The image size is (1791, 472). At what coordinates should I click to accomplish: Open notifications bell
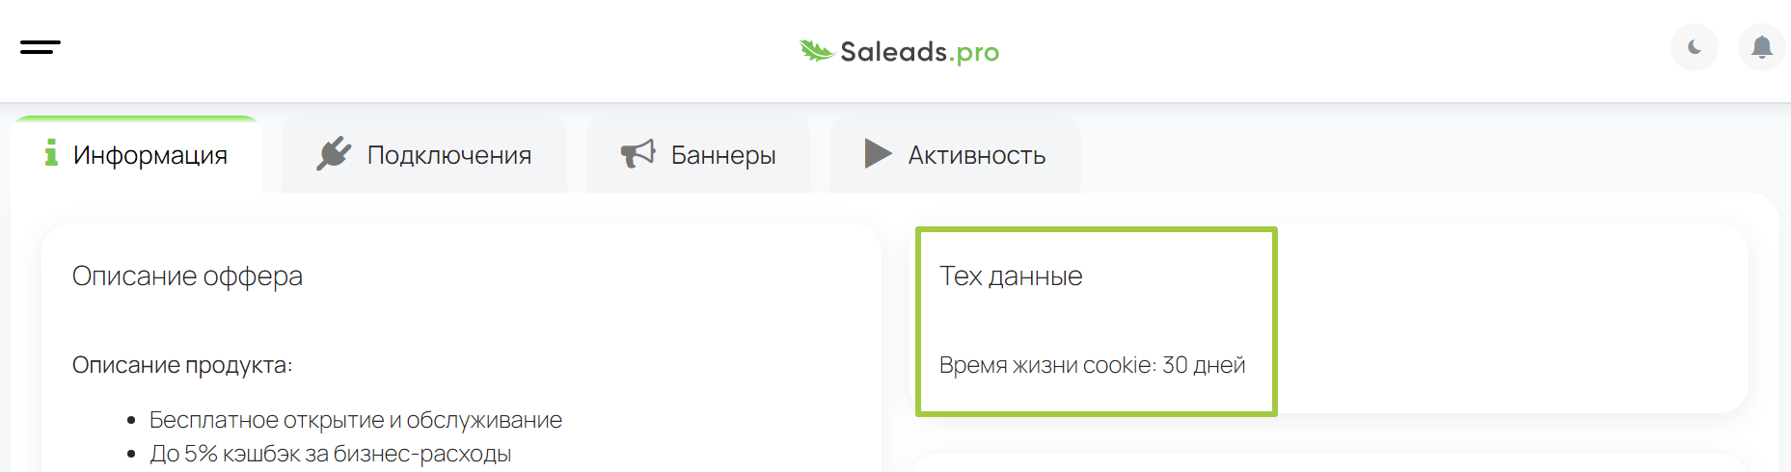[x=1761, y=47]
